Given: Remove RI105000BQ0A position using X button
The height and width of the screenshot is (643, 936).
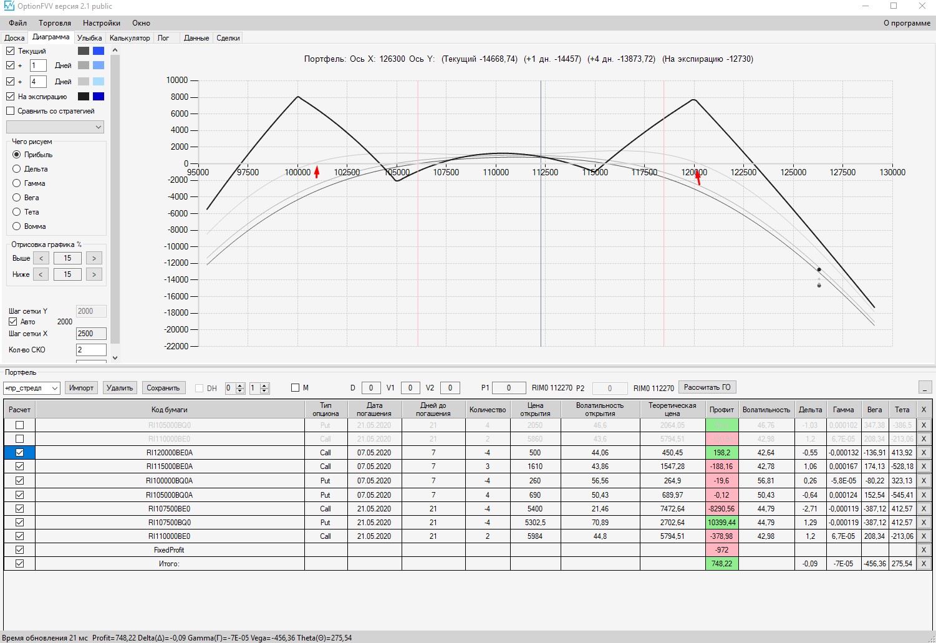Looking at the screenshot, I should pyautogui.click(x=924, y=495).
